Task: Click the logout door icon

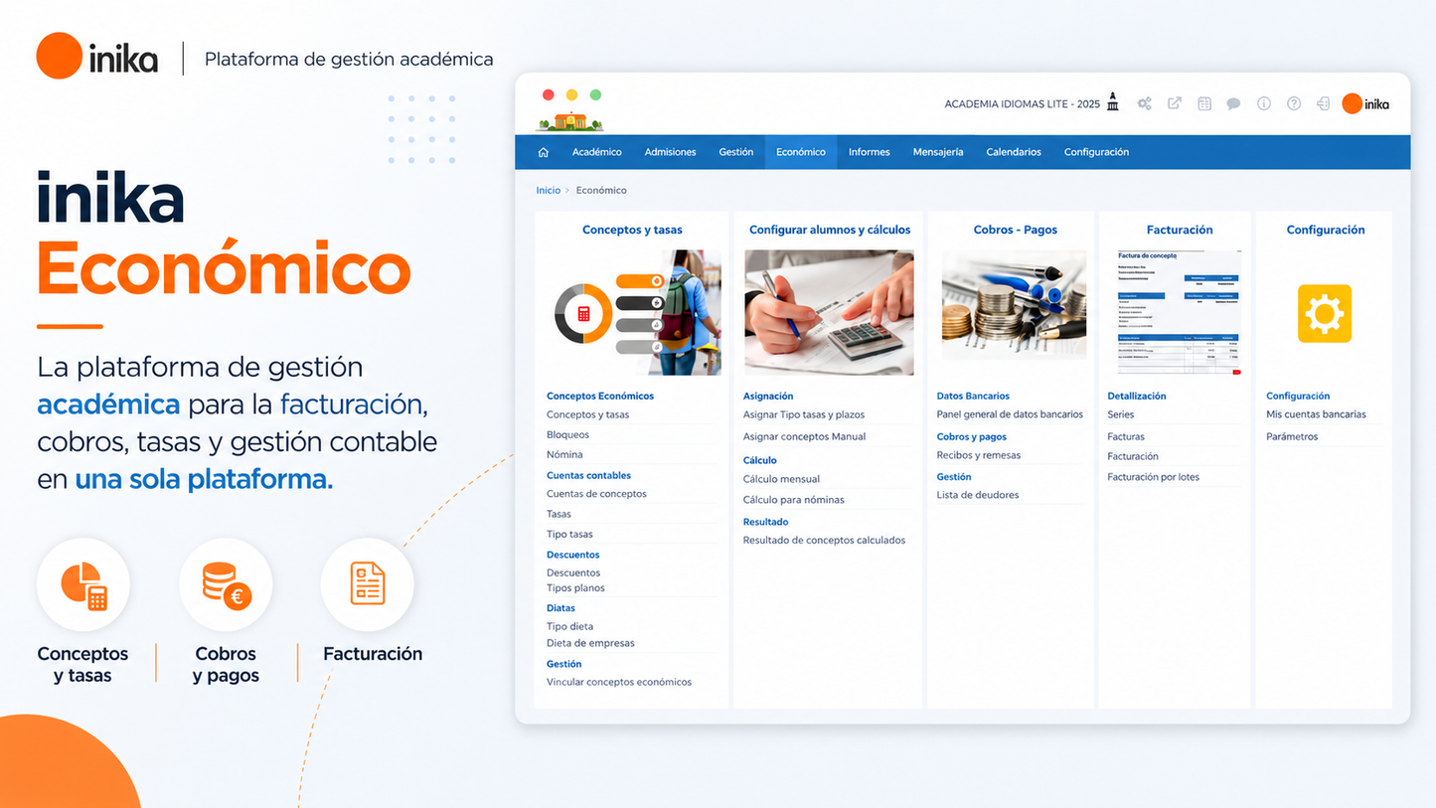Action: coord(1323,103)
